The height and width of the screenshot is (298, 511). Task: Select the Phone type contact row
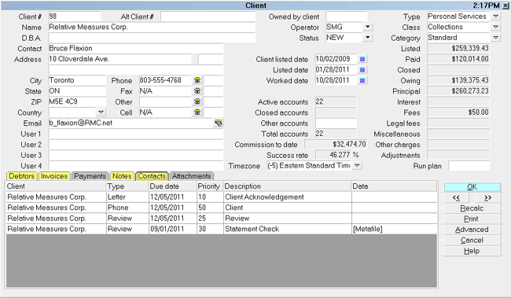222,208
